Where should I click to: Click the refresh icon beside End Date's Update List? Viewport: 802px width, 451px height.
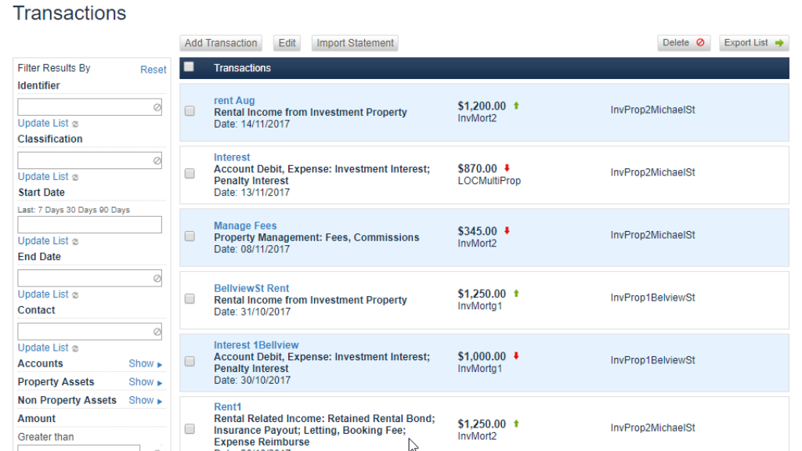coord(74,294)
